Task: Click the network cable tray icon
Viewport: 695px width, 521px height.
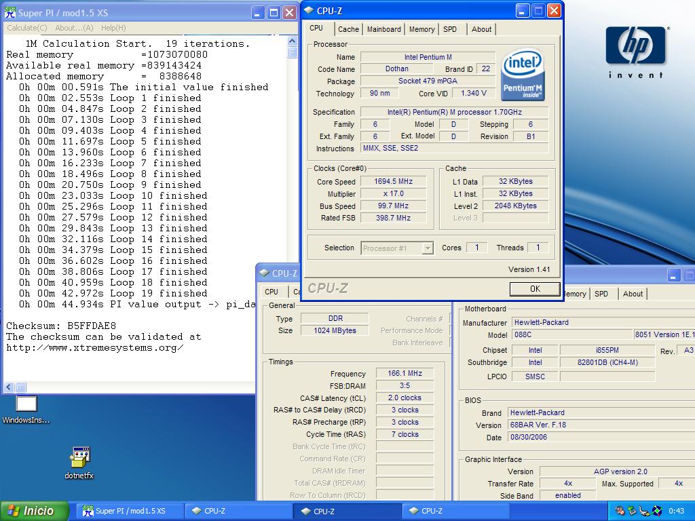Action: click(644, 511)
